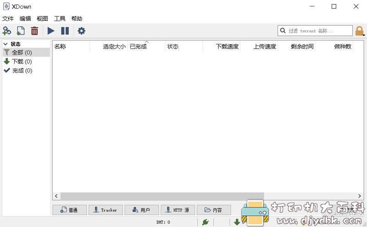Image resolution: width=367 pixels, height=227 pixels.
Task: Open the 帮助 menu
Action: [77, 19]
